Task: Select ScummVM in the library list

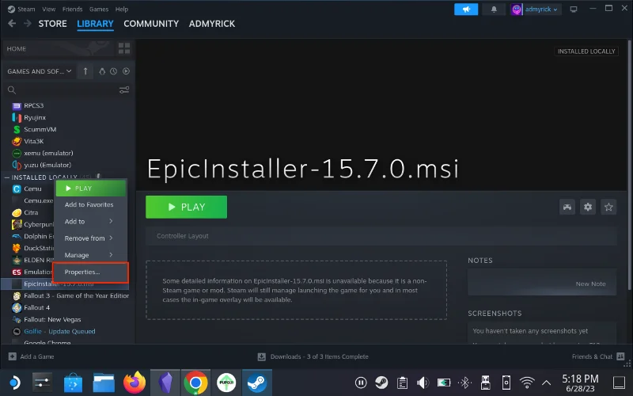Action: pos(40,129)
